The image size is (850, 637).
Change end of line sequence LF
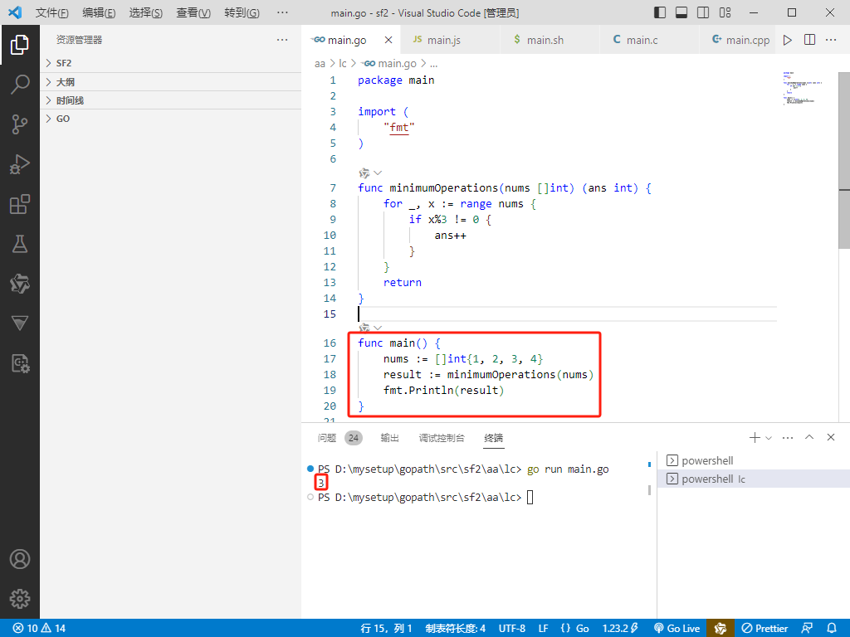pos(543,629)
